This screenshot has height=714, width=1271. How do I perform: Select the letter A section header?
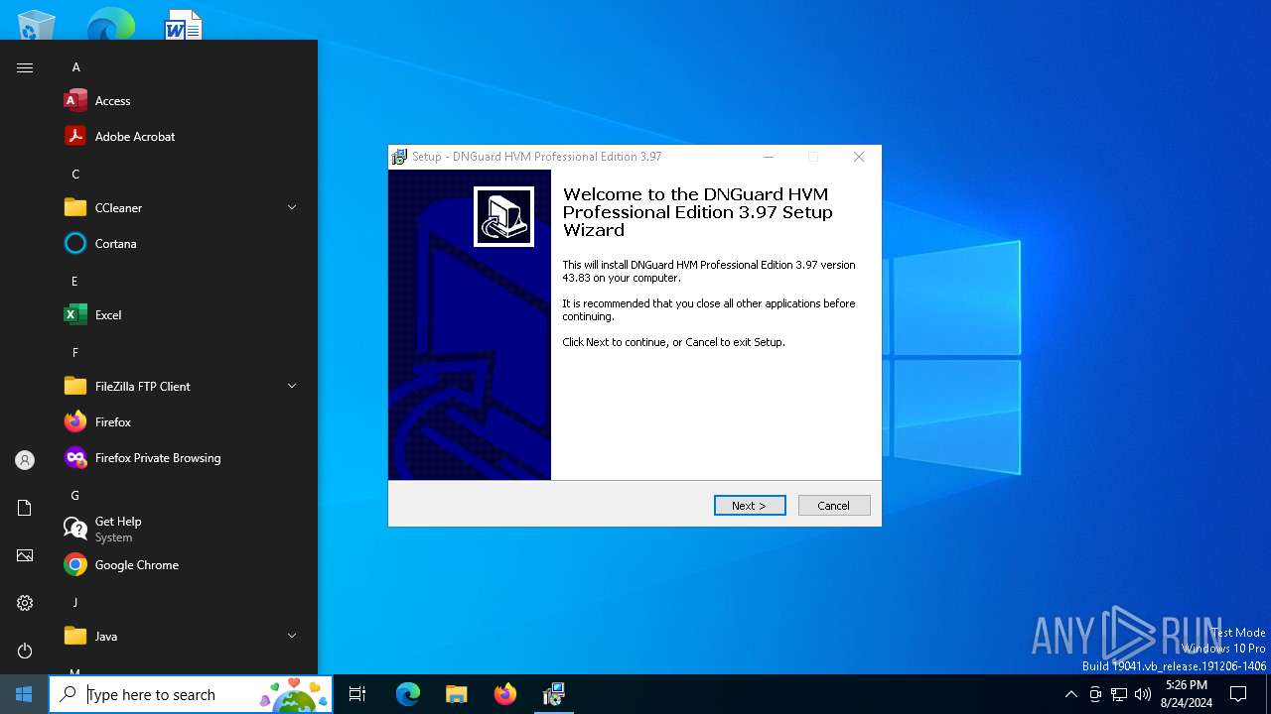(75, 67)
